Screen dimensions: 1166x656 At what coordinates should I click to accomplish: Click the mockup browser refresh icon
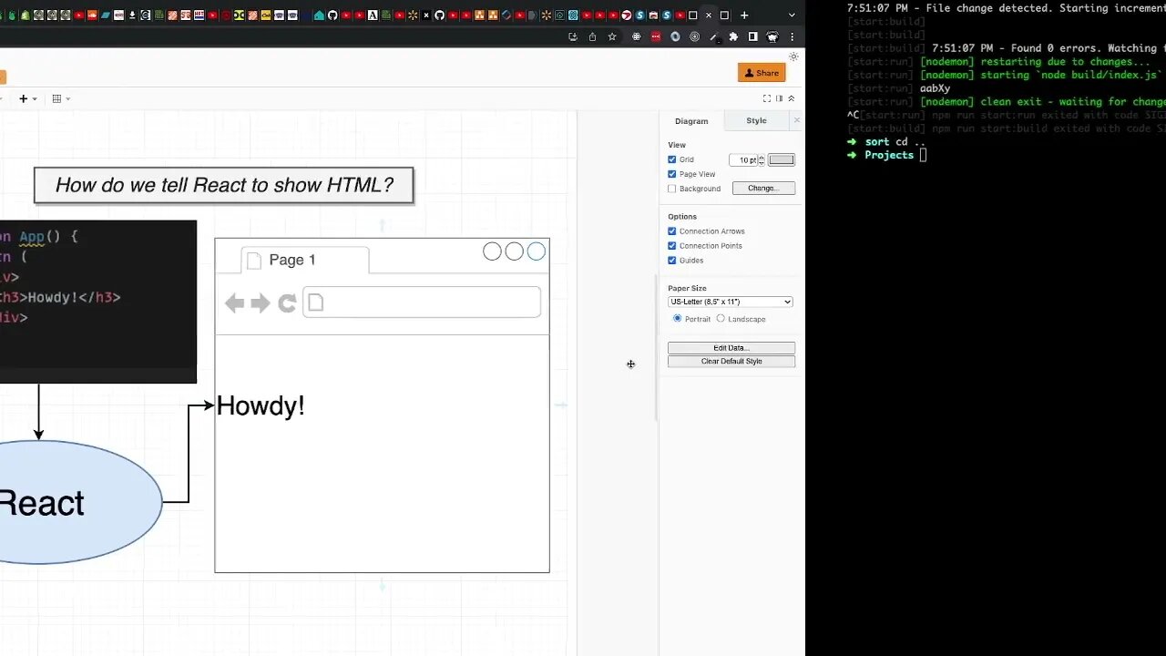[287, 303]
